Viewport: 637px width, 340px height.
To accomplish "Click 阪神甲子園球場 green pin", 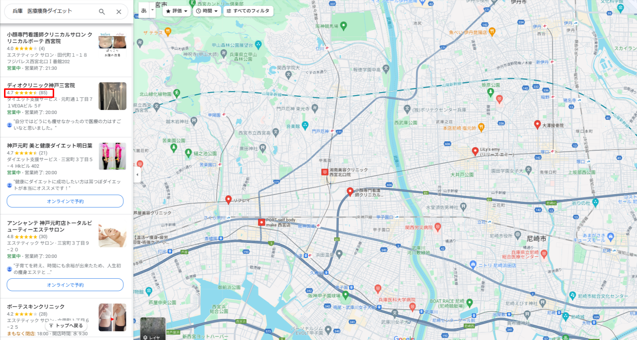I will point(345,295).
